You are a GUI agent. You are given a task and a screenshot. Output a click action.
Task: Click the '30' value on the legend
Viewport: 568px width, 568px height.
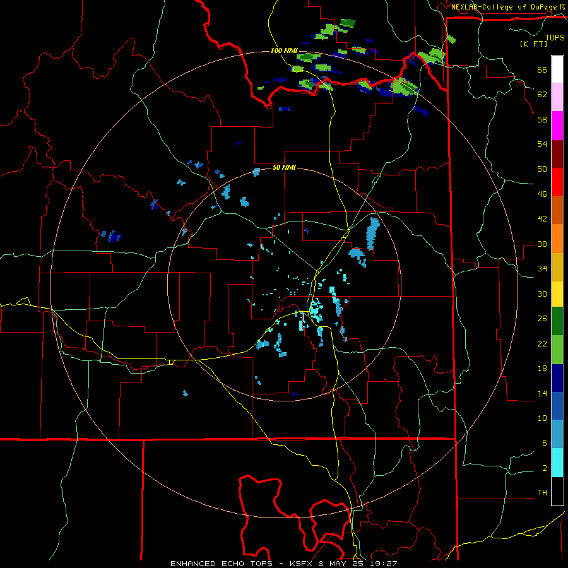point(542,293)
